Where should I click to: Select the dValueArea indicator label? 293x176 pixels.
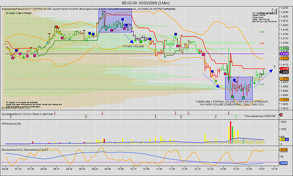27,9
